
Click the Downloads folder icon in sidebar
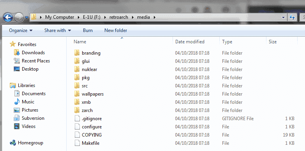(17, 53)
